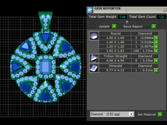
Task: Click the Update button
Action: coord(105,26)
